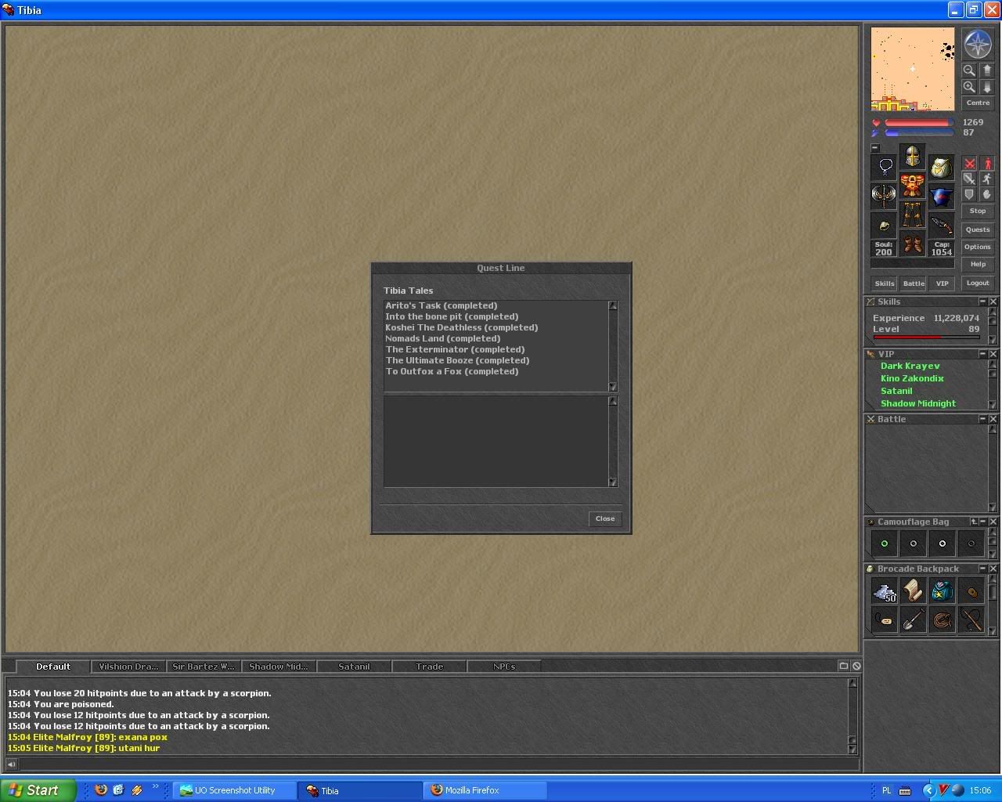
Task: Click the chat message input field
Action: pos(439,764)
